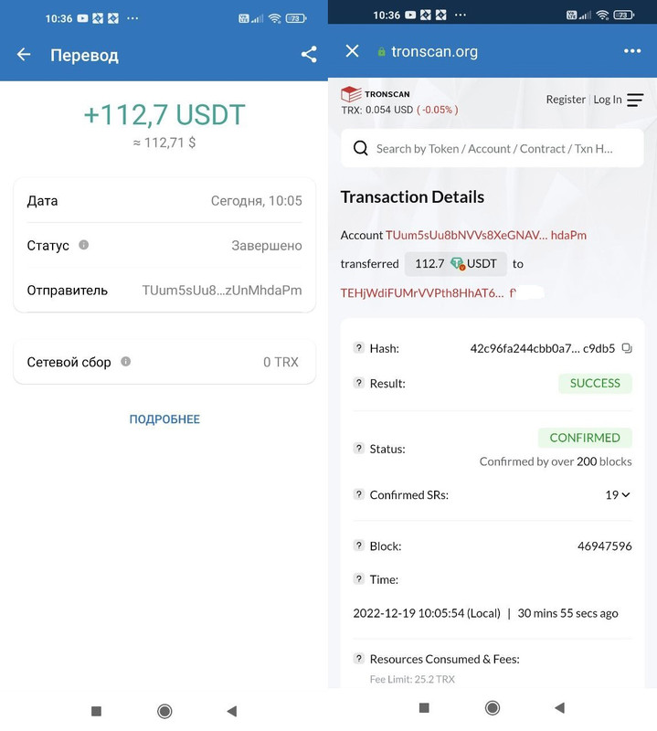Click the Register link on Tronscan
This screenshot has width=657, height=731.
tap(566, 100)
